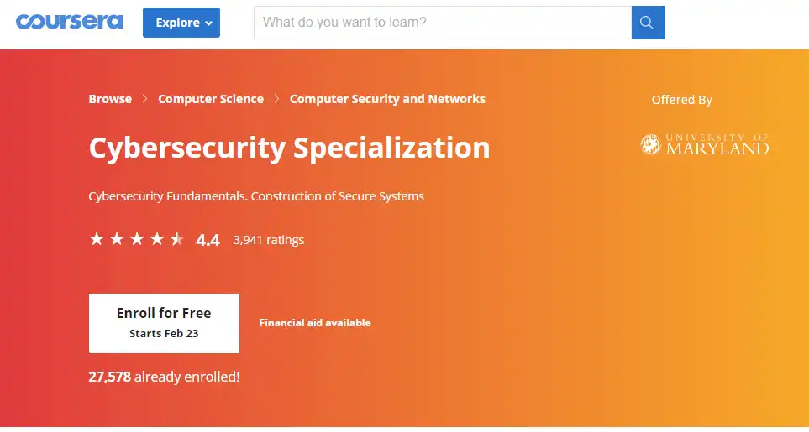The height and width of the screenshot is (432, 809).
Task: Click the Coursera logo
Action: click(x=69, y=22)
